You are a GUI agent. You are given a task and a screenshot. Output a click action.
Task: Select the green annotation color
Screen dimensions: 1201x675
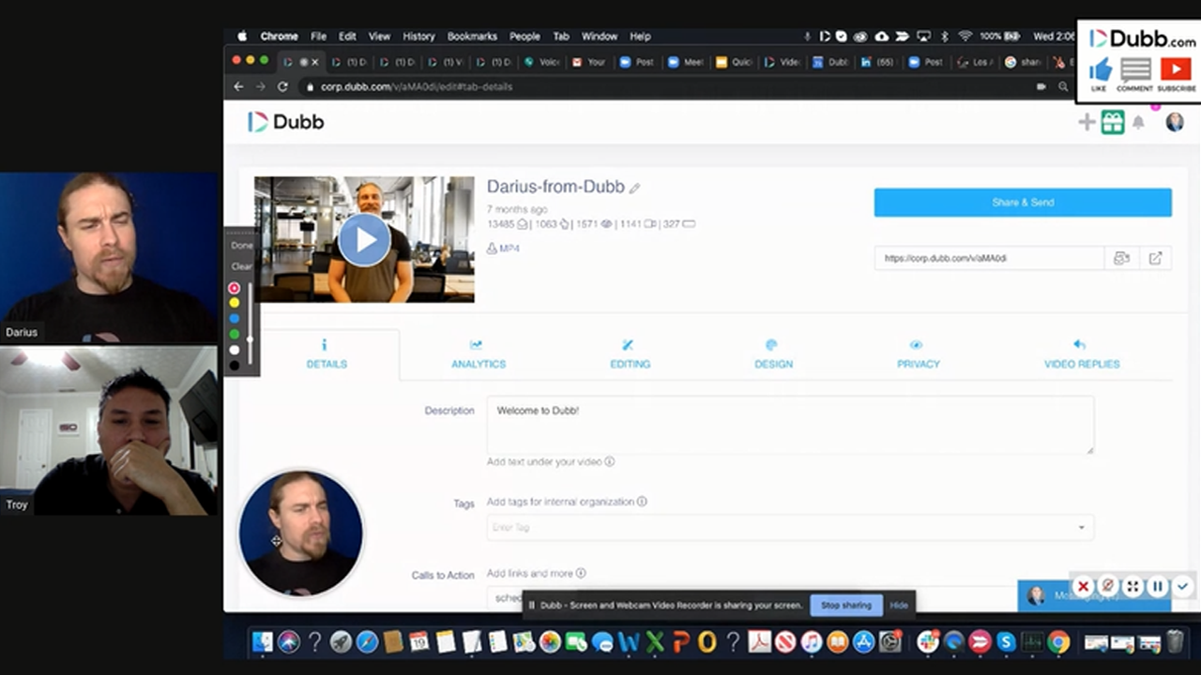(x=235, y=334)
